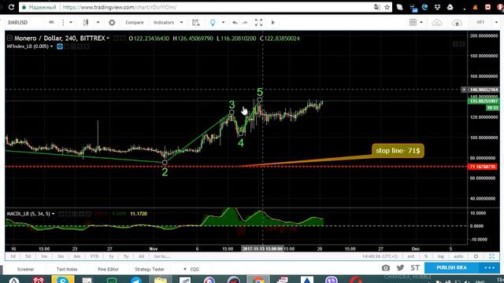Click the create alert icon
The image size is (504, 283).
click(x=195, y=23)
